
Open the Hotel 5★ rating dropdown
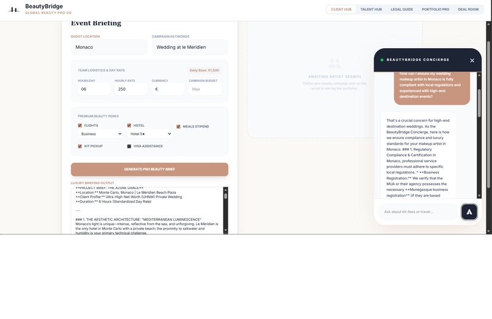[150, 134]
